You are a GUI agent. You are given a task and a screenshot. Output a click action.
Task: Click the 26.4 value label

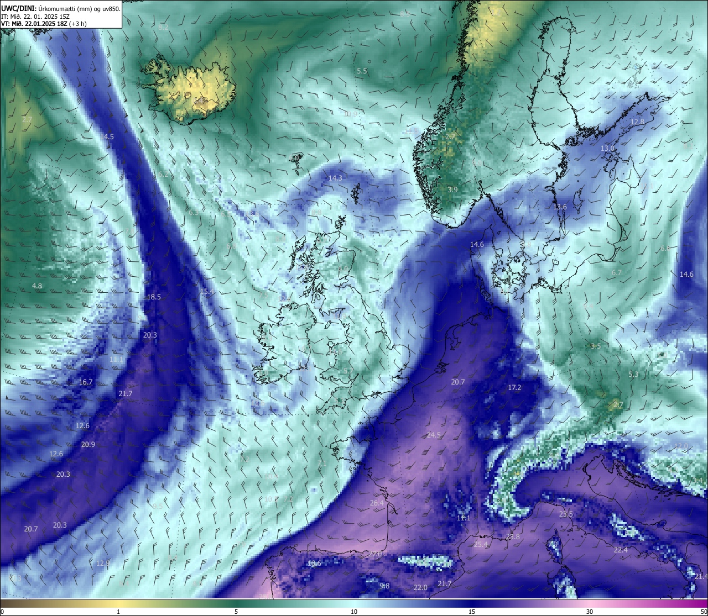coord(377,503)
